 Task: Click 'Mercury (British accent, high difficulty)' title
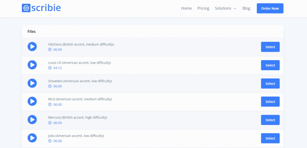click(x=78, y=118)
